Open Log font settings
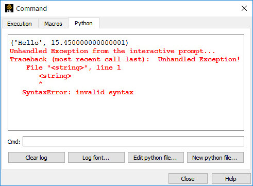The width and height of the screenshot is (253, 186). (96, 158)
